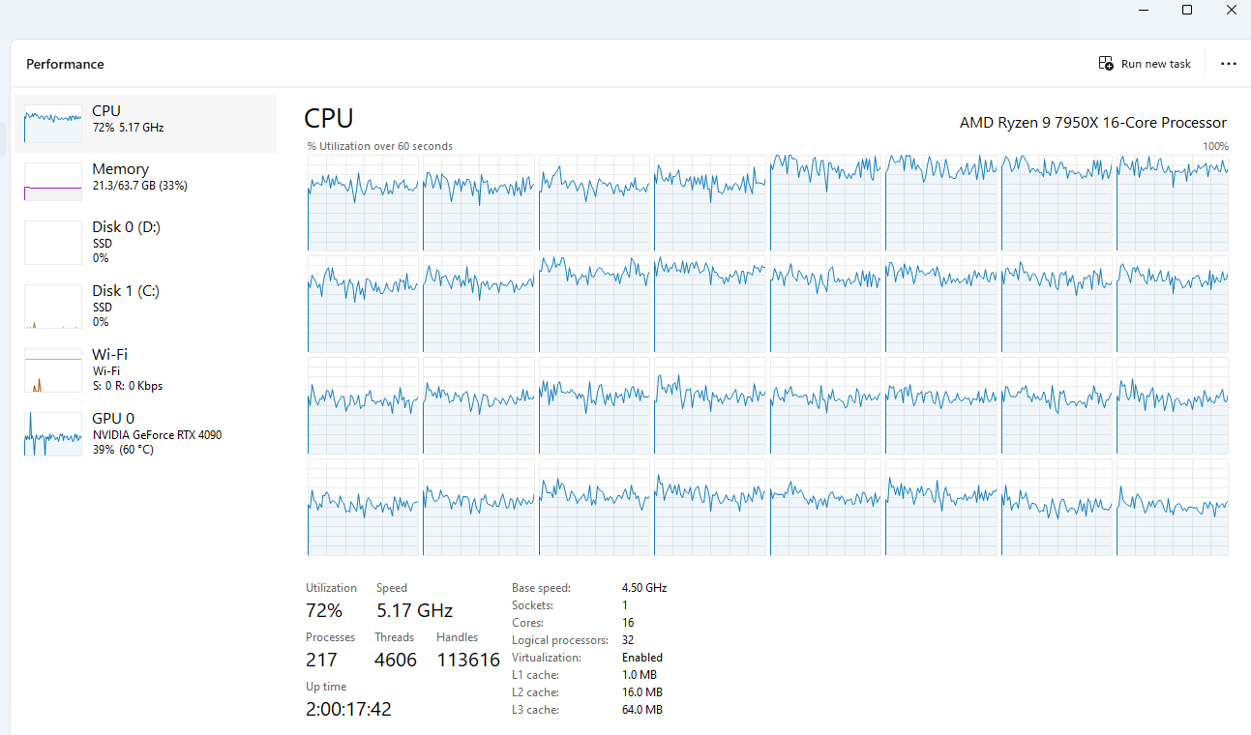Close the Task Manager window
1251x735 pixels.
point(1231,10)
